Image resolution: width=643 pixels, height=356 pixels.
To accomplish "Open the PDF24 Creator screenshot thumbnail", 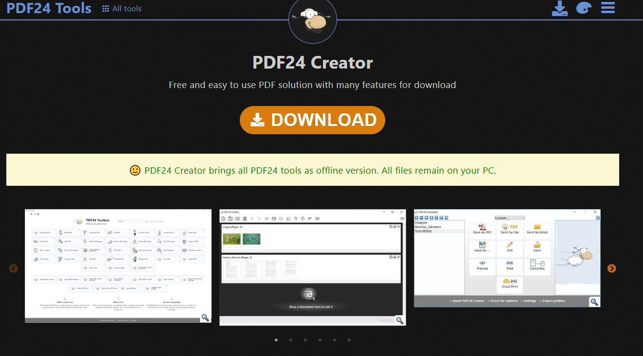I will pyautogui.click(x=312, y=267).
